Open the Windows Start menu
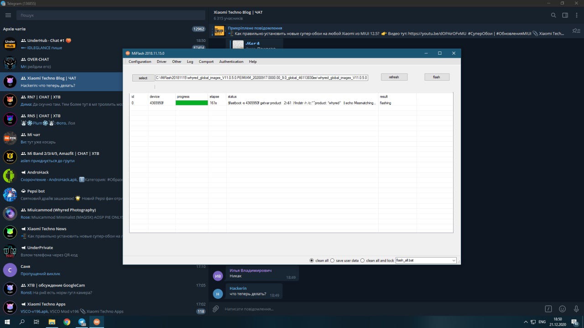The height and width of the screenshot is (328, 584). coord(7,322)
